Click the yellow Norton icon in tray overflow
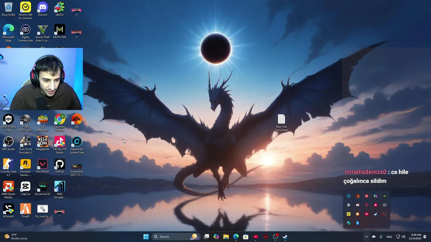Viewport: 431px width, 242px height. [x=349, y=214]
